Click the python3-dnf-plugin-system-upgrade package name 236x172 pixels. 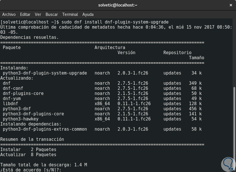[45, 73]
